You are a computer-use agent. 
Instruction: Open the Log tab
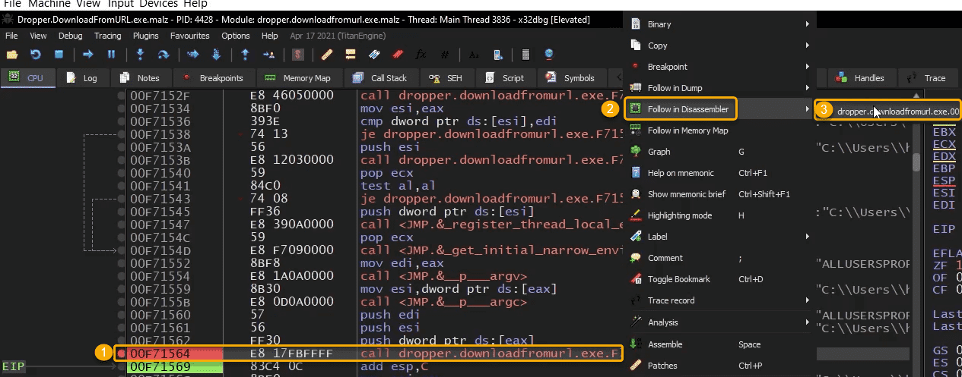pyautogui.click(x=83, y=78)
